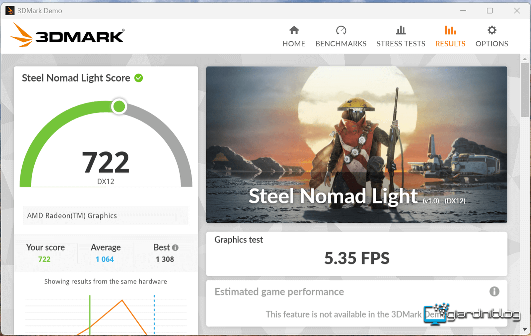The image size is (531, 336).
Task: Click the 3DMark logo in the header
Action: pyautogui.click(x=68, y=35)
